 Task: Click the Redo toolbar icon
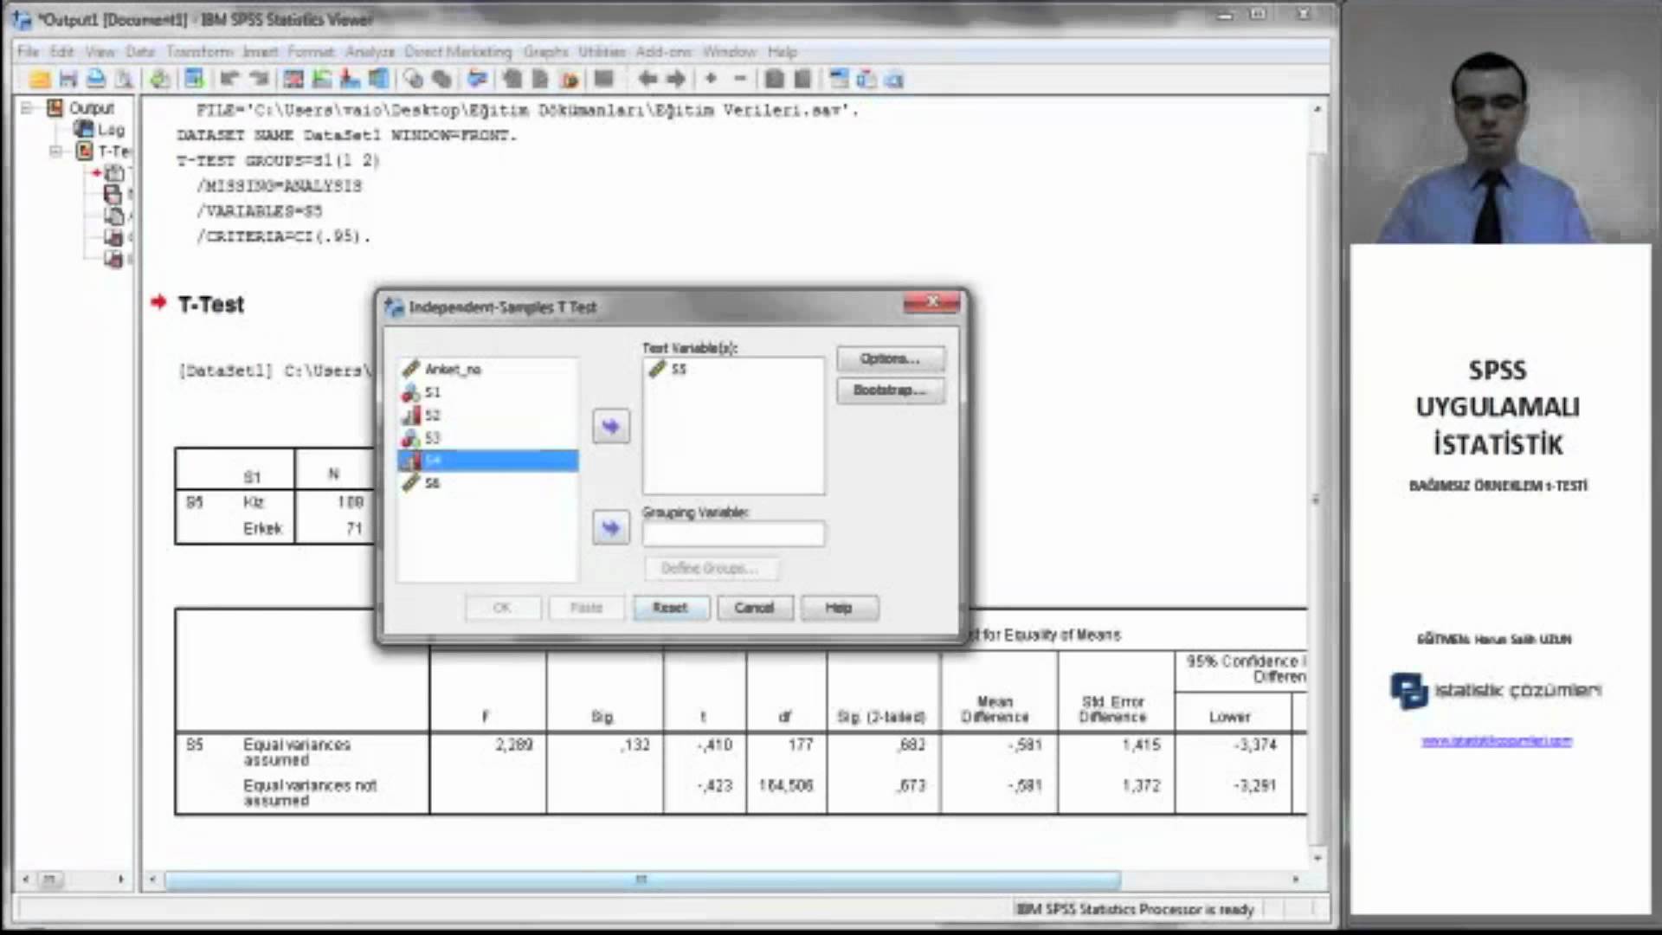[258, 80]
